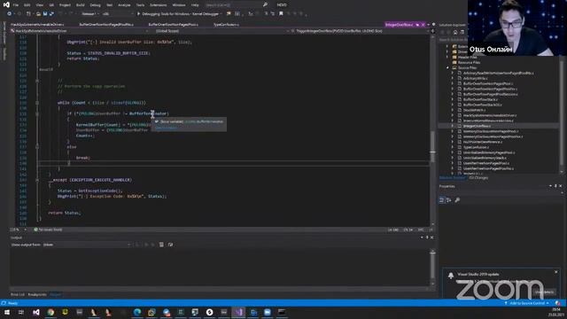Start Debugging Tools for Windows Kernel Debugger
Screen dimensions: 567x319
[179, 14]
